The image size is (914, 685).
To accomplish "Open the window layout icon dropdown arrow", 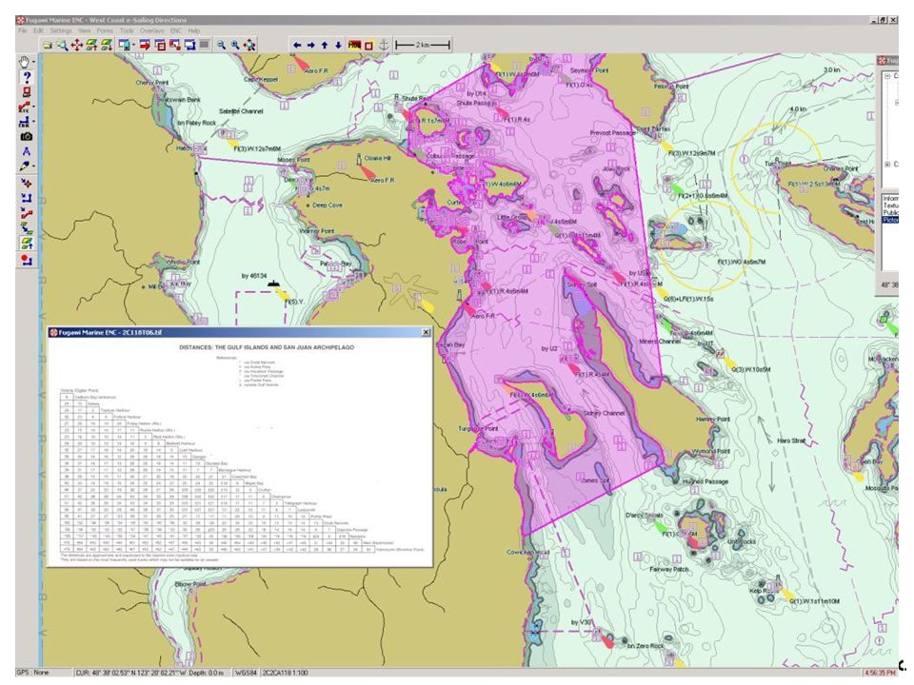I will point(133,45).
